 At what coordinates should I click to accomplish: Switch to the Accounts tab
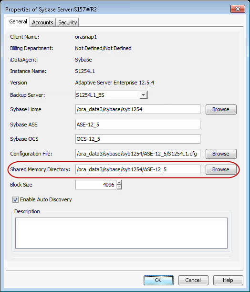click(42, 22)
